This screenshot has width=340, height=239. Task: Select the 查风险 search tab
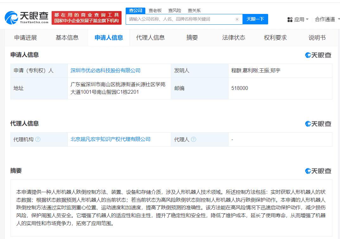[174, 10]
